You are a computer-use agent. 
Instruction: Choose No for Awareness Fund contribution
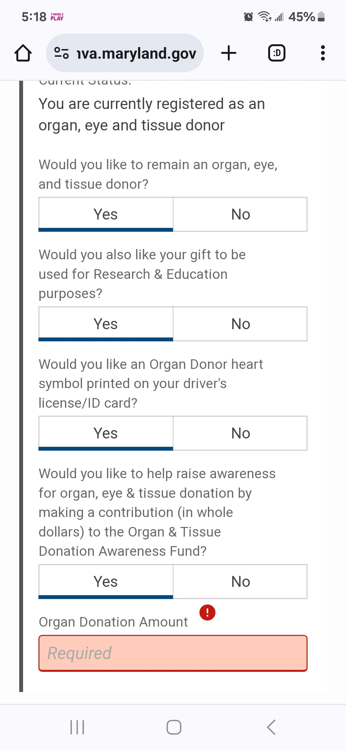pos(240,582)
